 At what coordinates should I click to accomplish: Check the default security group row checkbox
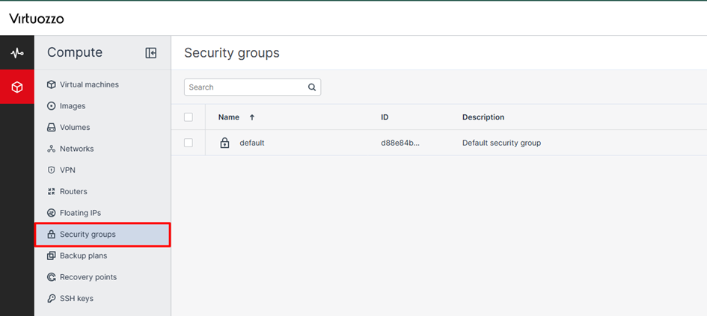[189, 143]
